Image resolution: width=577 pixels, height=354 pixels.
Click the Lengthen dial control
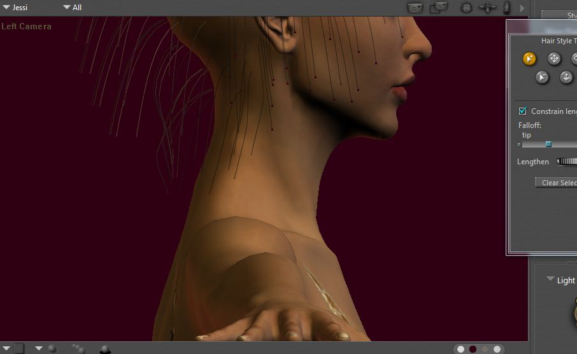(x=567, y=162)
